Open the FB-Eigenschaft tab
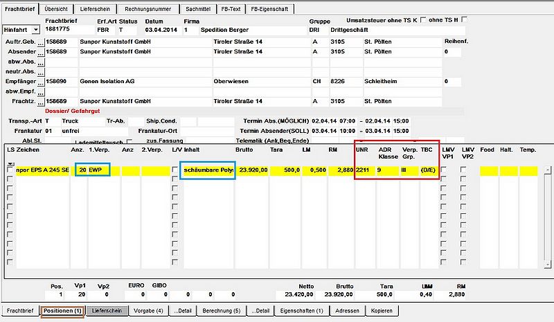554x322 pixels. pyautogui.click(x=269, y=9)
